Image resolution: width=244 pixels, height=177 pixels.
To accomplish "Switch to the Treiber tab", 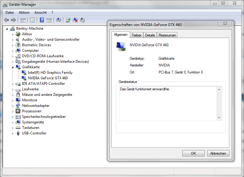I will pos(137,35).
